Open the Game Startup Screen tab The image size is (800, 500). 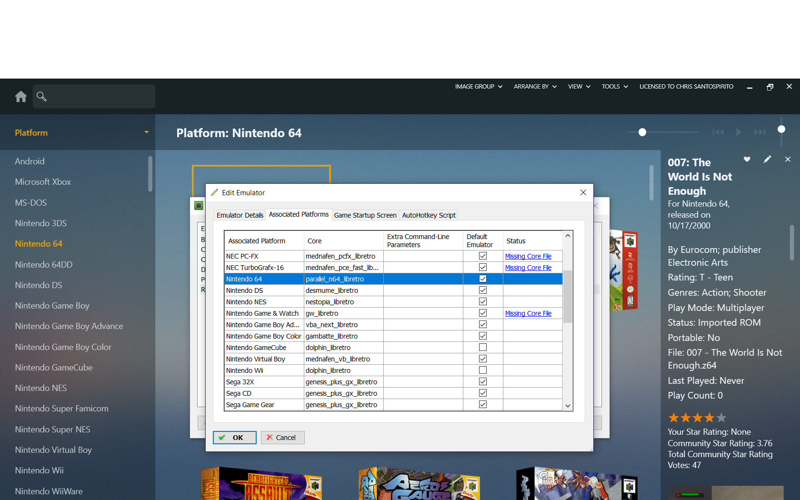365,215
